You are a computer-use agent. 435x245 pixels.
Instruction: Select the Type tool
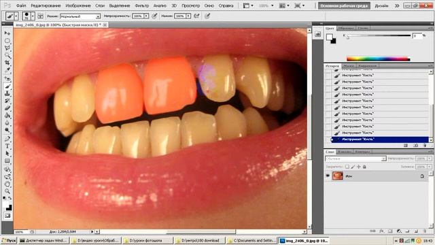[x=7, y=146]
